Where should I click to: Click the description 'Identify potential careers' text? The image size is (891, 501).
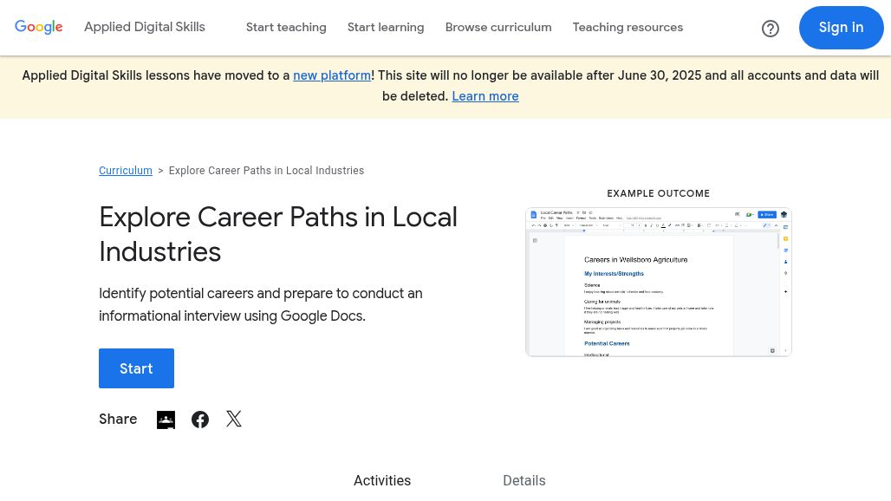tap(260, 304)
